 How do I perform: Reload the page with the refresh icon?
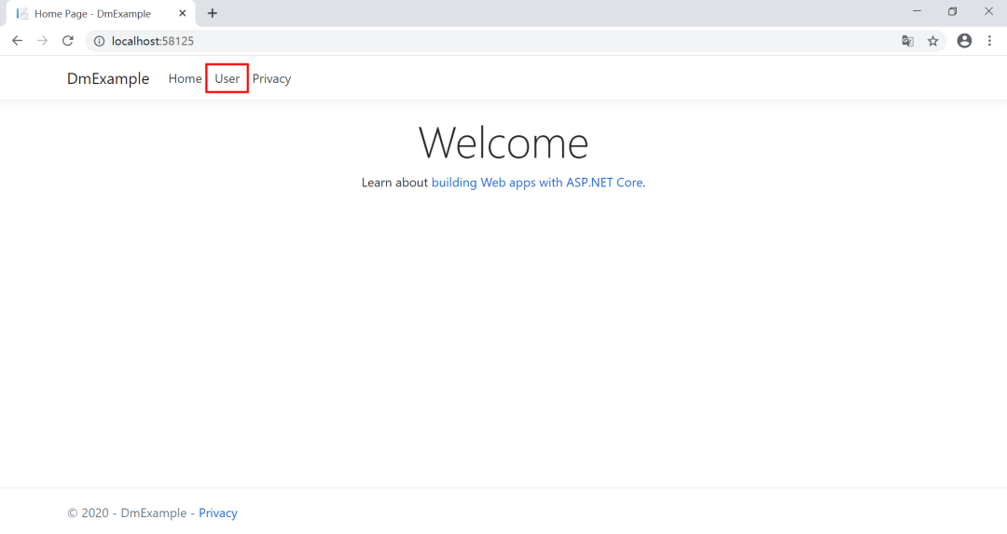click(67, 41)
